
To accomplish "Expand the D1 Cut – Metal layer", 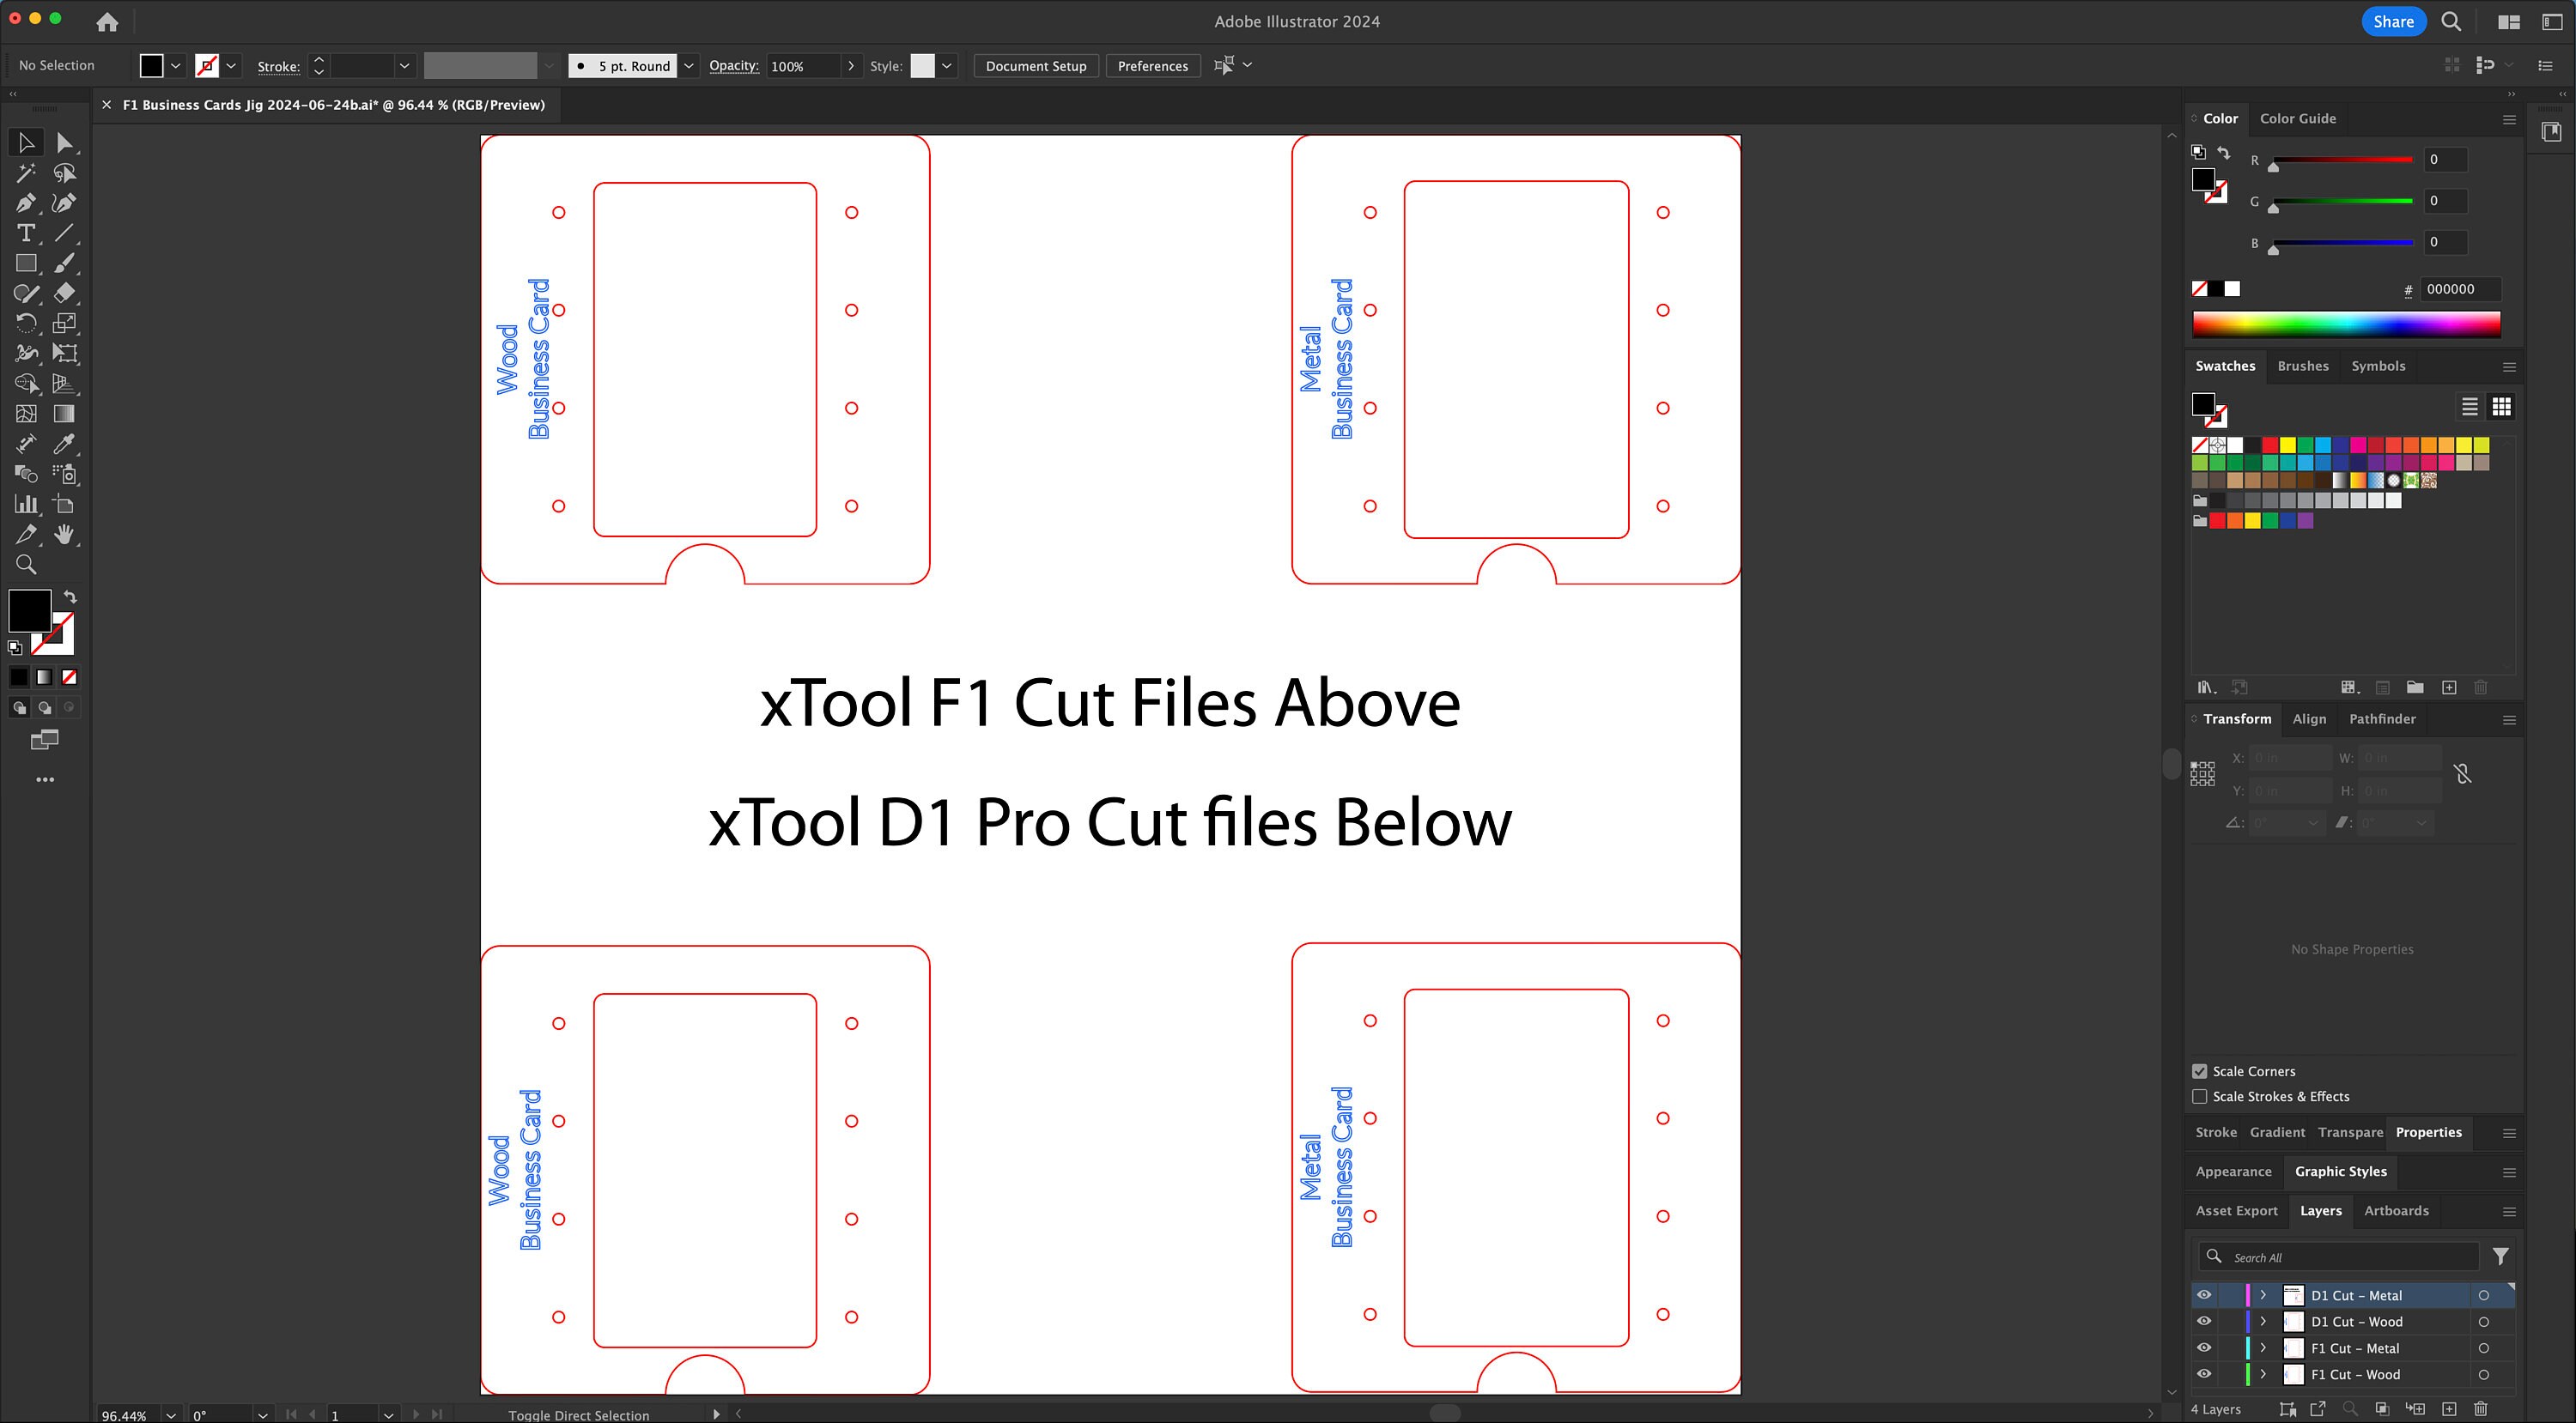I will point(2263,1295).
